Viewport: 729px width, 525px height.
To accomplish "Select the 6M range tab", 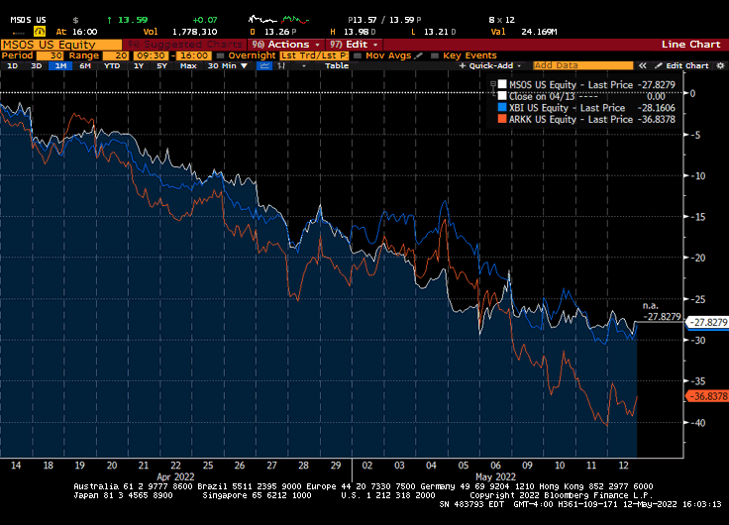I will [x=85, y=66].
